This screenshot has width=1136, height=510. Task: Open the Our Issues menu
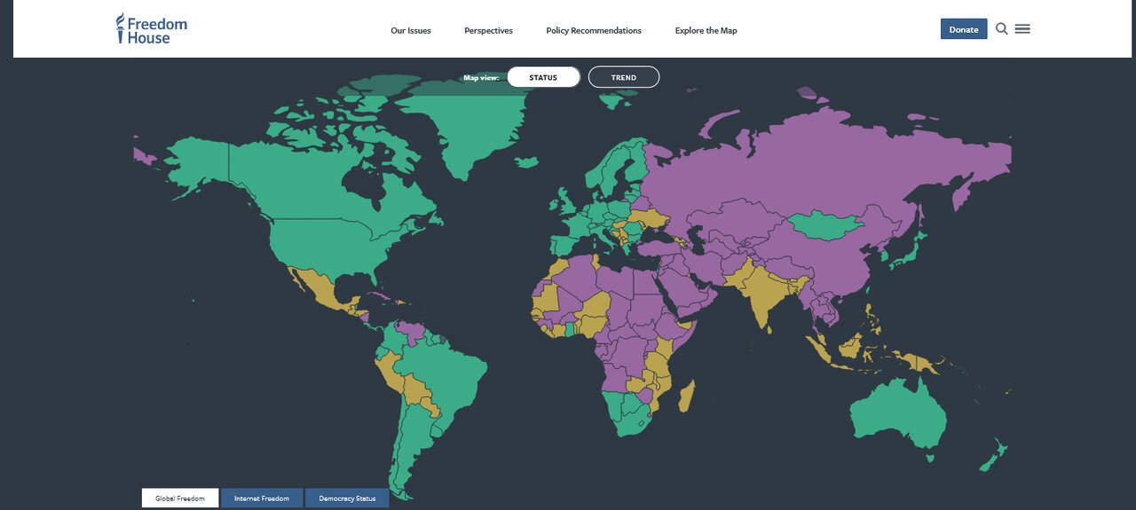click(x=411, y=30)
